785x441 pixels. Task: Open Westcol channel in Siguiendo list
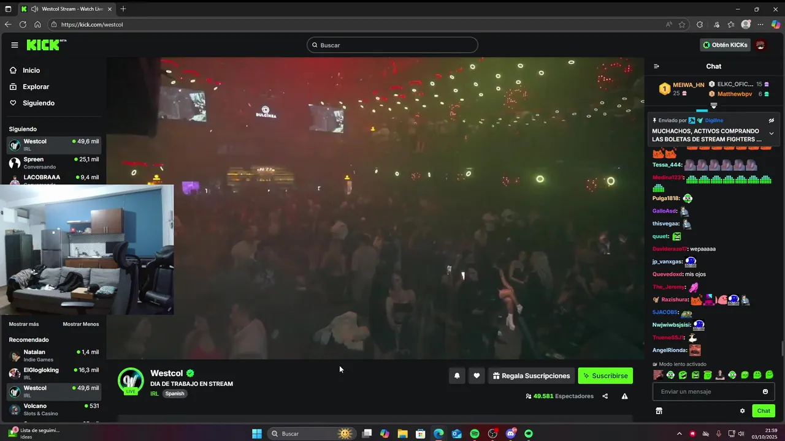point(54,145)
